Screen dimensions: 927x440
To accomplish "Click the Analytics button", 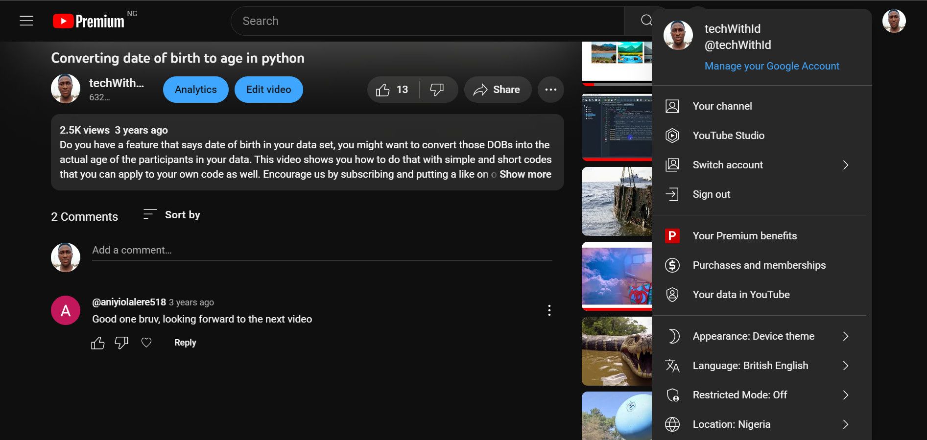I will click(196, 90).
